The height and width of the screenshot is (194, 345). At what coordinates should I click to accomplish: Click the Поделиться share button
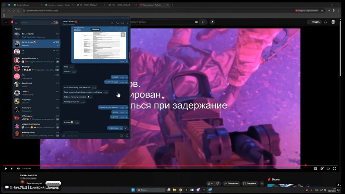(231, 183)
